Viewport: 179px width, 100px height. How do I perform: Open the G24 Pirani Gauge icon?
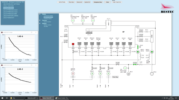[x=125, y=68]
